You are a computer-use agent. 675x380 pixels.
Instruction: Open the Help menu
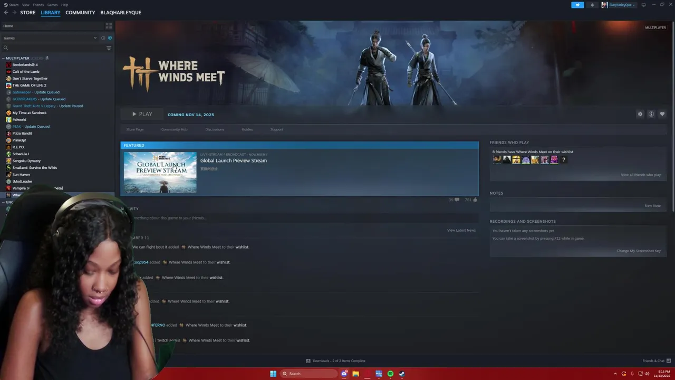point(64,5)
